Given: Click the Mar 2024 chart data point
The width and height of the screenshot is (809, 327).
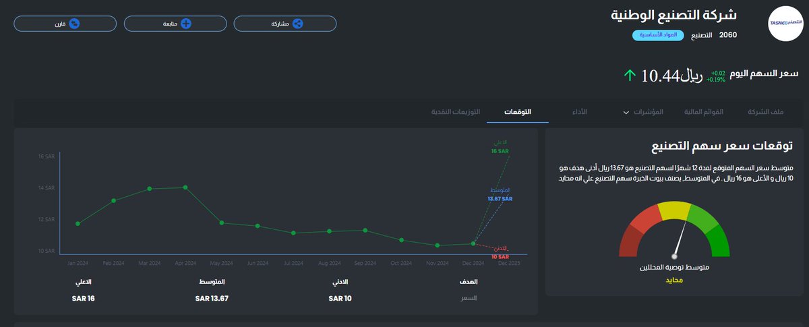Looking at the screenshot, I should [150, 189].
